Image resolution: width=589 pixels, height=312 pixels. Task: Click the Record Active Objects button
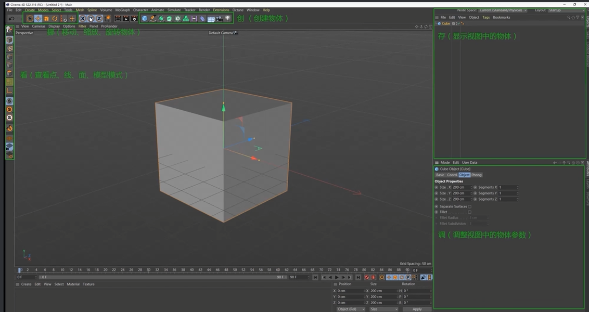click(x=367, y=278)
